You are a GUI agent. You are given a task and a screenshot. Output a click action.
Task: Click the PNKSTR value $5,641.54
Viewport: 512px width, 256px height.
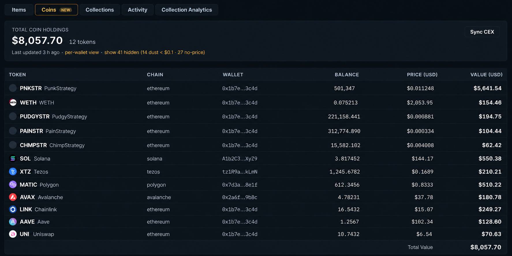tap(487, 88)
